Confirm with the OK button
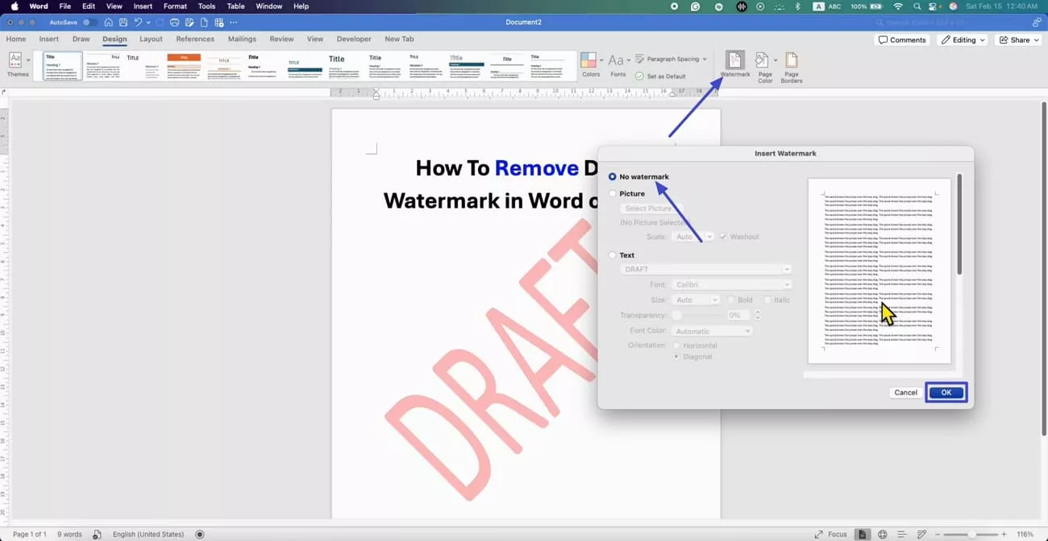The width and height of the screenshot is (1048, 541). [x=945, y=392]
